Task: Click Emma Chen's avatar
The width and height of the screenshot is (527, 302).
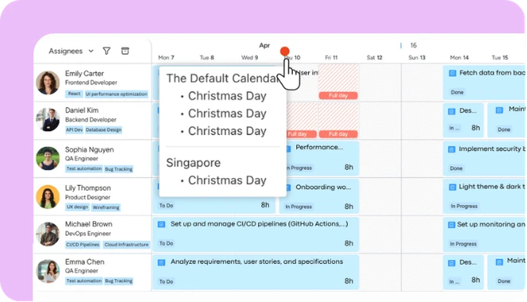Action: coord(48,271)
